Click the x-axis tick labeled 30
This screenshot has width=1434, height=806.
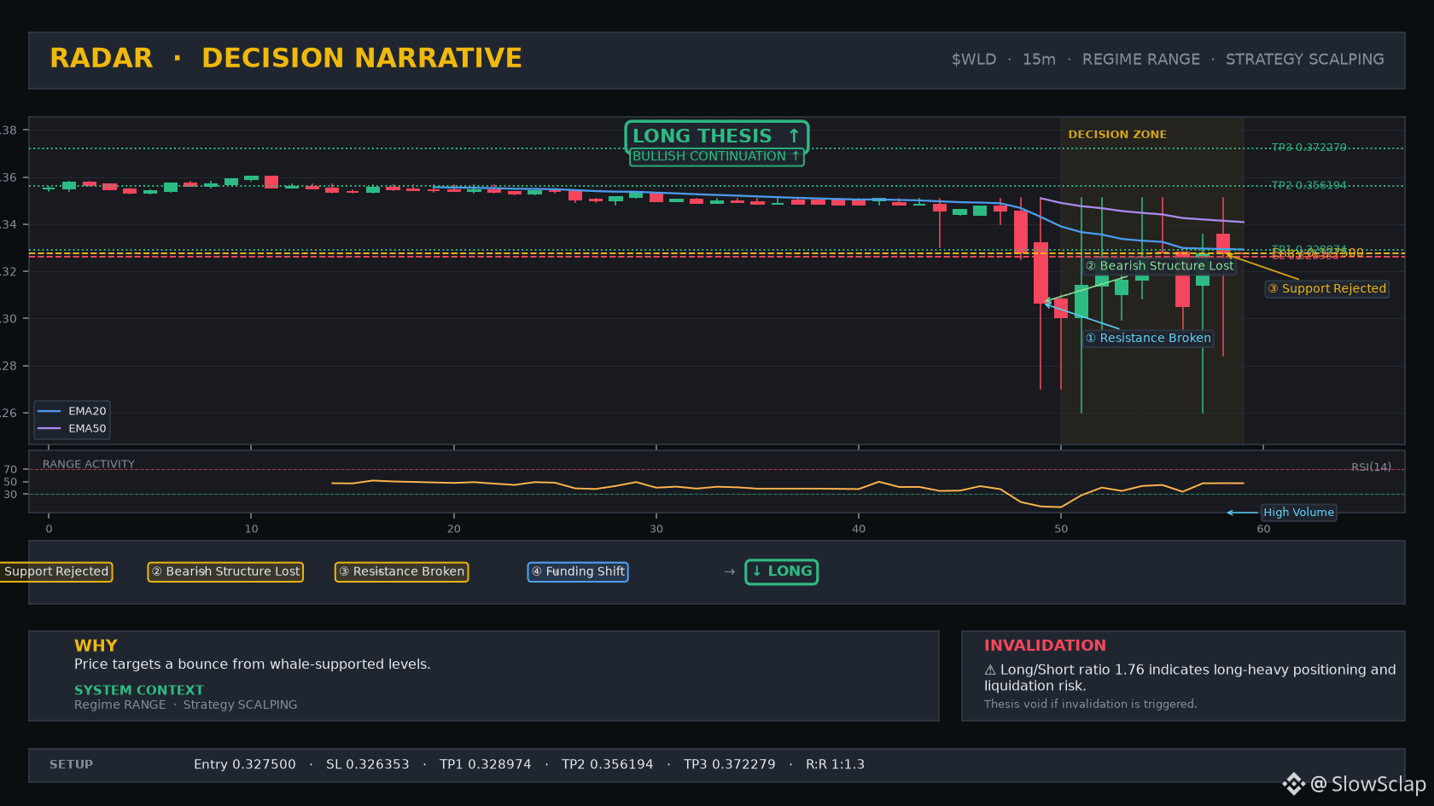tap(656, 529)
